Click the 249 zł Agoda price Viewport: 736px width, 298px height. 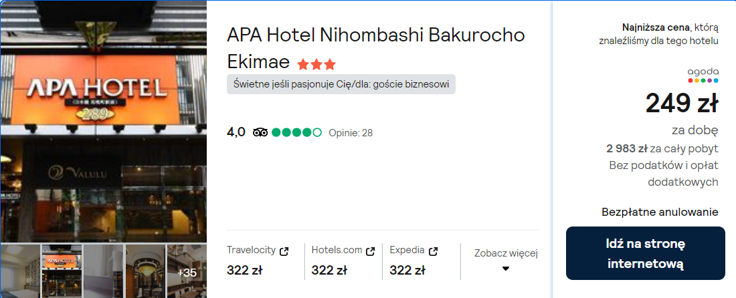(682, 103)
